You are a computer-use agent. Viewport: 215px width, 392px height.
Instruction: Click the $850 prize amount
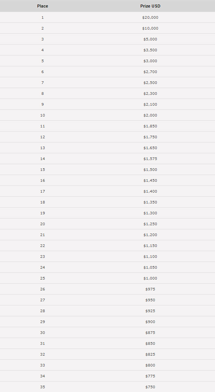coord(150,344)
